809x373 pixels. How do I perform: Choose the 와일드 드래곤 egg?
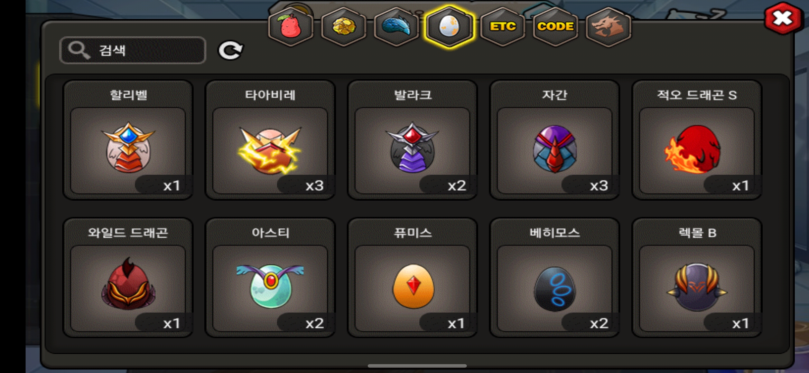128,278
